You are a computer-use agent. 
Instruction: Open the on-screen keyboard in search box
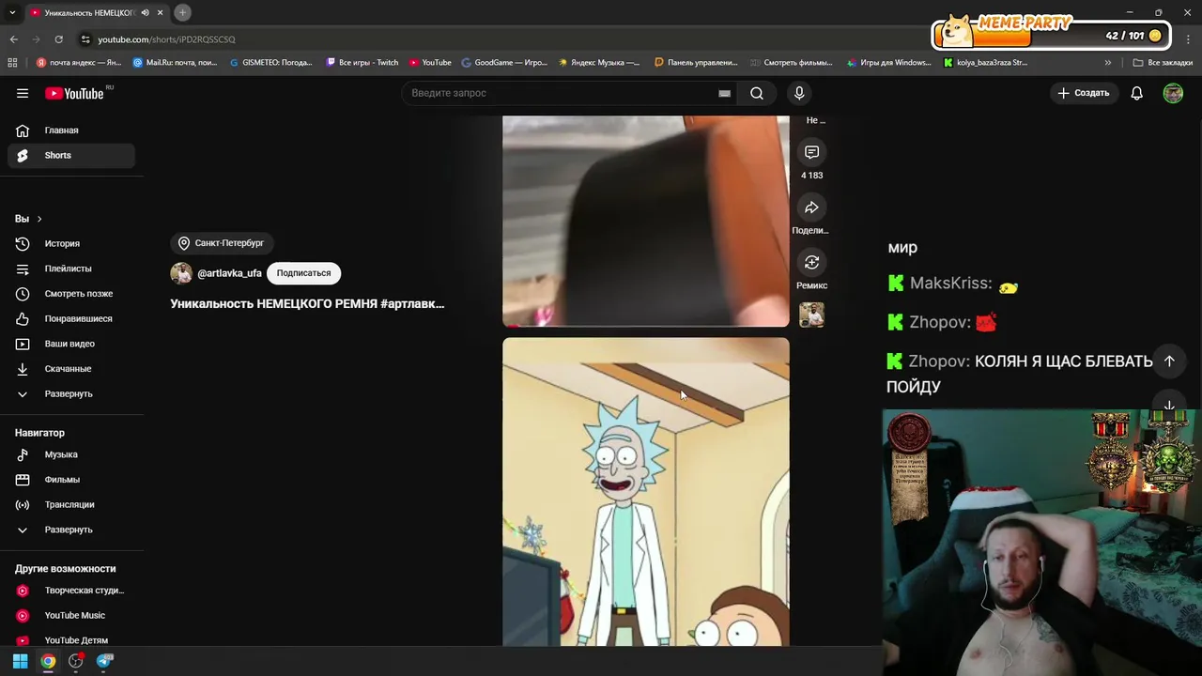pyautogui.click(x=724, y=93)
